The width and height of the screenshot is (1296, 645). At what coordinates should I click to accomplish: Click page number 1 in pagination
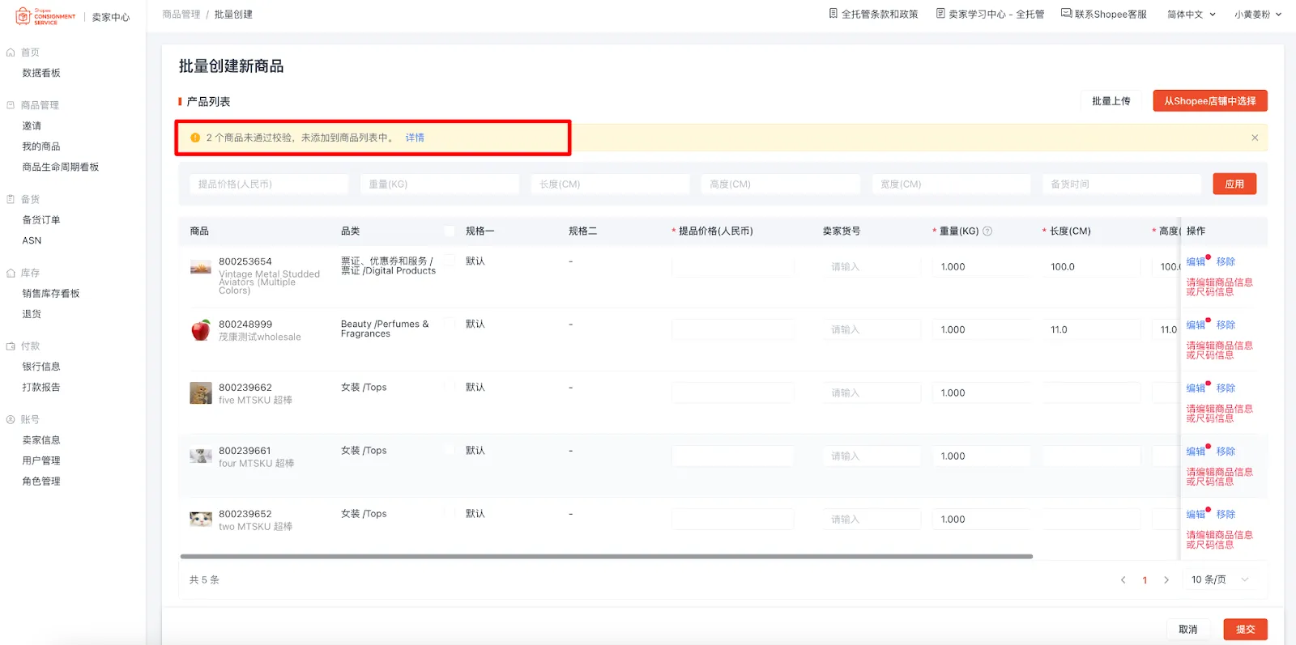coord(1145,580)
